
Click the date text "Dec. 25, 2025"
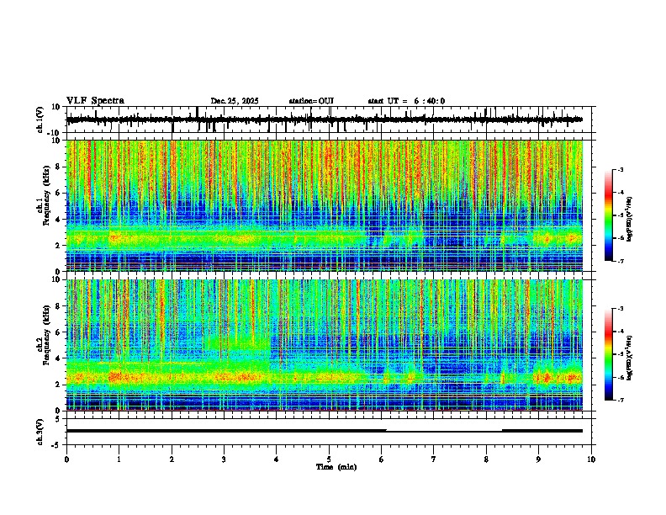point(235,101)
